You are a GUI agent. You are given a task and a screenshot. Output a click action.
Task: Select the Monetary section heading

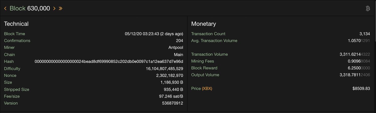[x=204, y=24]
